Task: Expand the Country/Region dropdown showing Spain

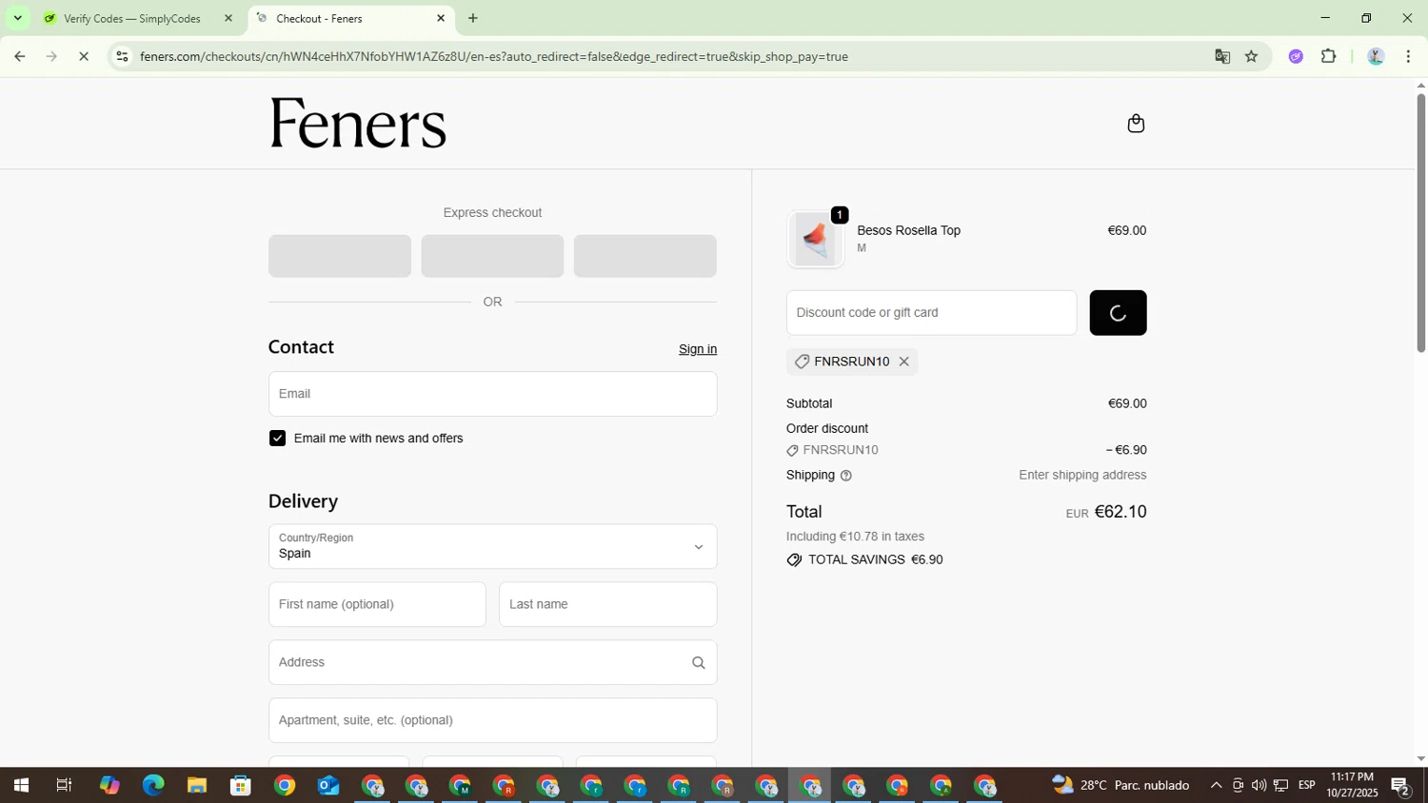Action: [492, 547]
